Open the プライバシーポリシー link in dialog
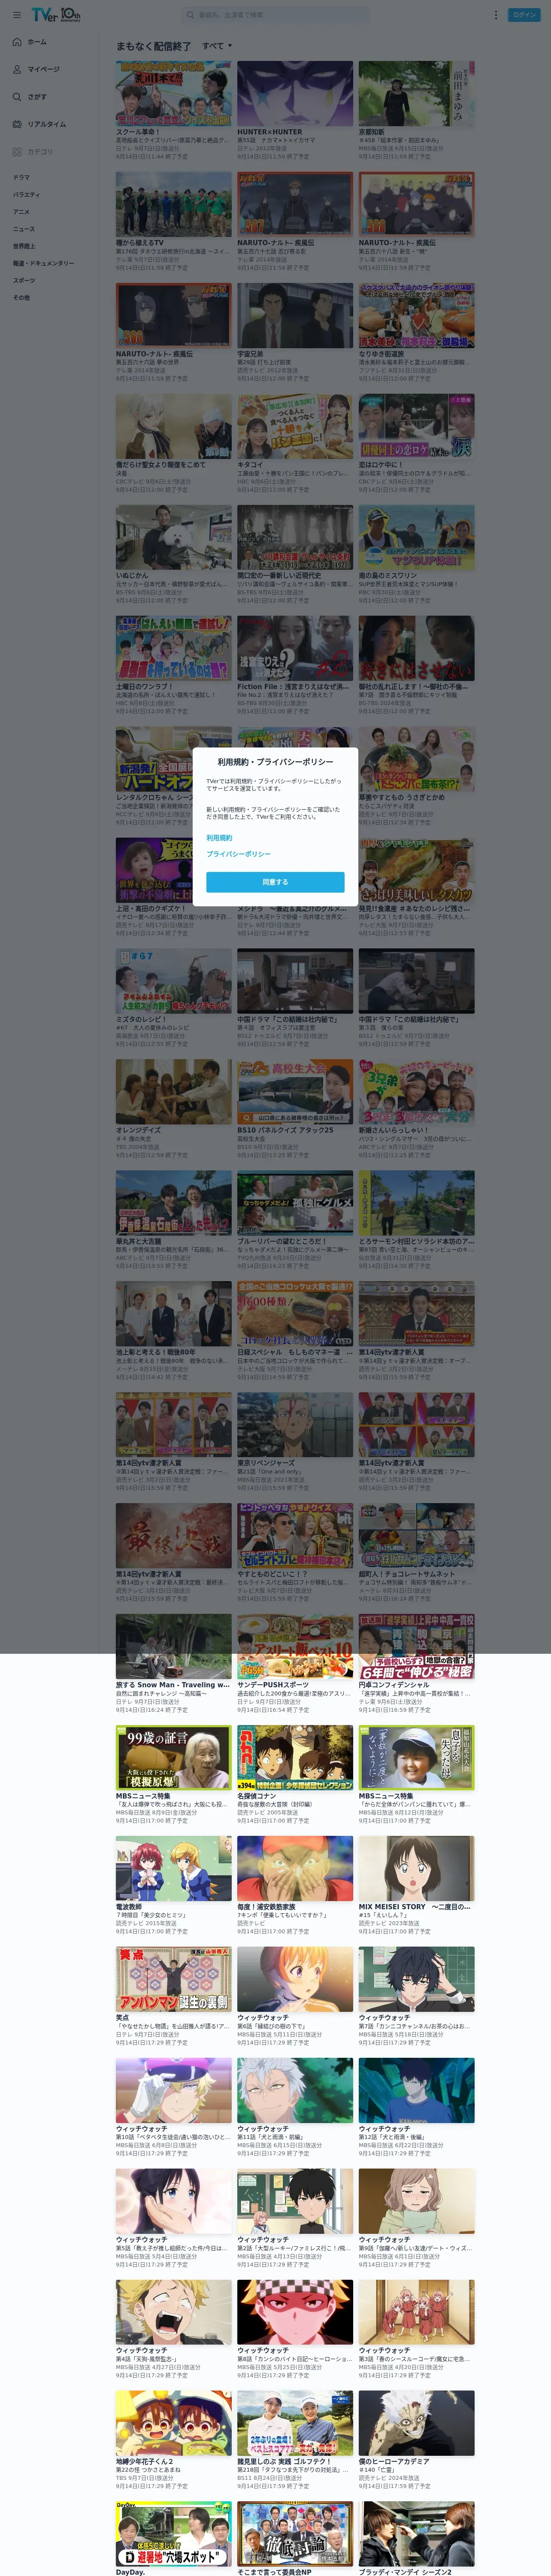551x2576 pixels. [x=238, y=854]
